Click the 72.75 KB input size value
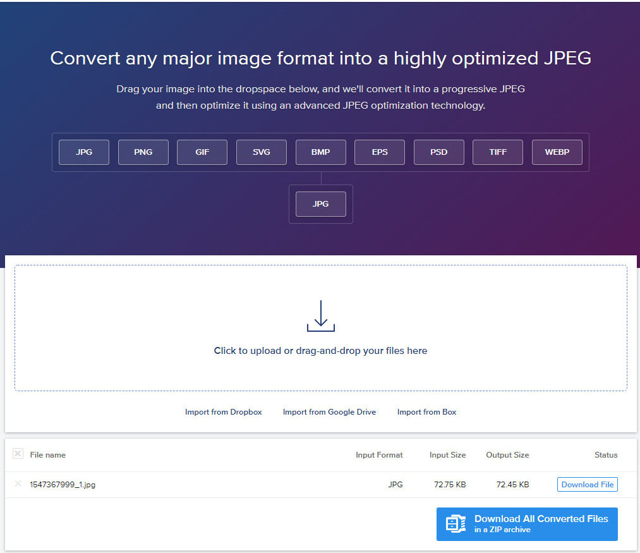The height and width of the screenshot is (553, 640). point(450,485)
